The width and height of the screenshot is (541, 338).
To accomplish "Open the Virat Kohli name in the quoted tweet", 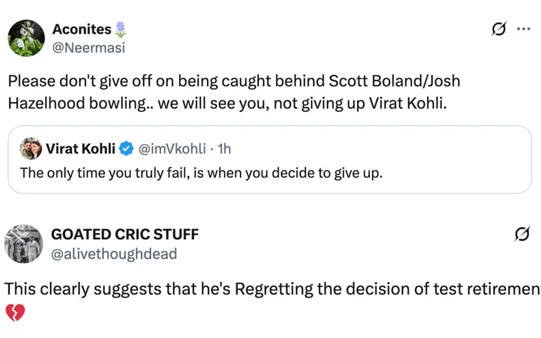I will 80,148.
